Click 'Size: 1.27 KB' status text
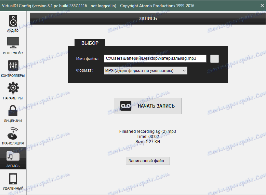 click(148, 142)
